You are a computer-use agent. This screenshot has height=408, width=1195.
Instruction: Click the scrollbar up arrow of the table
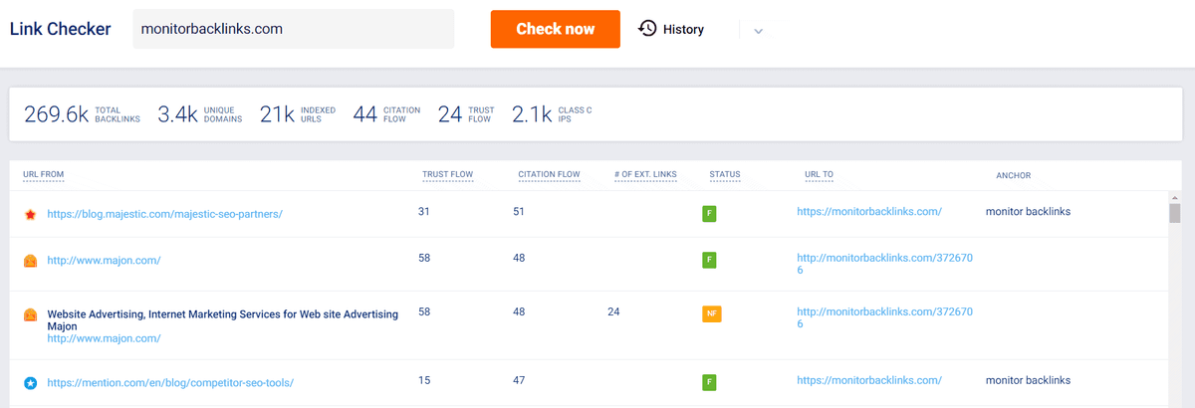tap(1174, 197)
